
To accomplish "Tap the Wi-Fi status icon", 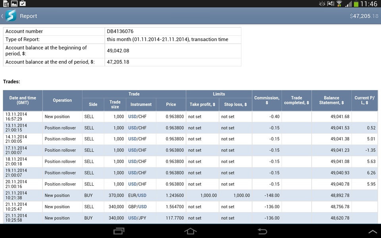I will pos(339,4).
